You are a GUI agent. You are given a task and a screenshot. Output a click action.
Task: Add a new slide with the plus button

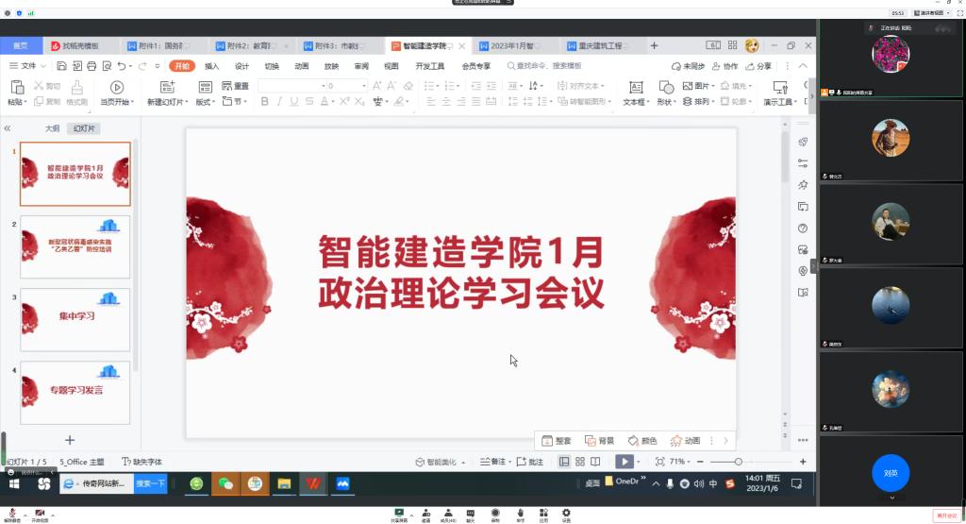click(69, 440)
